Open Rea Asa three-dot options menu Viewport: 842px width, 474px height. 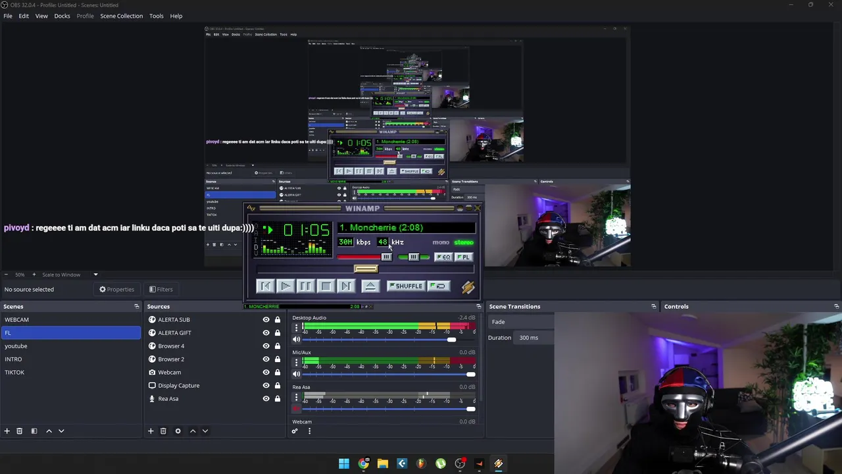pyautogui.click(x=296, y=396)
